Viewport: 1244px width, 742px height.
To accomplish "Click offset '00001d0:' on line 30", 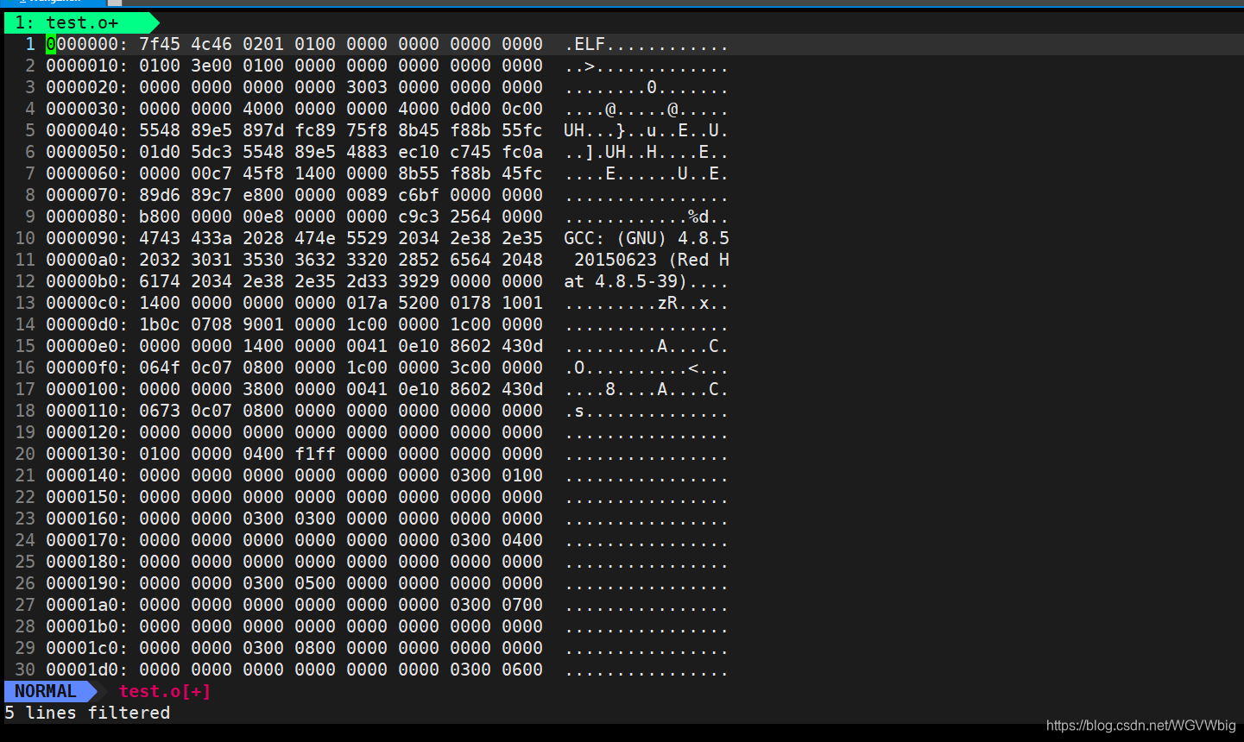I will point(87,670).
